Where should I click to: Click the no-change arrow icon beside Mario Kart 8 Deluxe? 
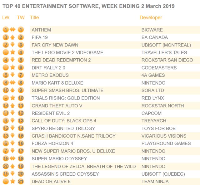(x=13, y=83)
